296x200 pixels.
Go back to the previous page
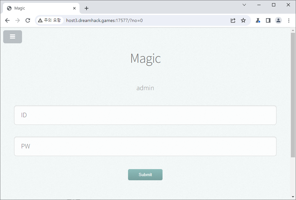pos(7,20)
